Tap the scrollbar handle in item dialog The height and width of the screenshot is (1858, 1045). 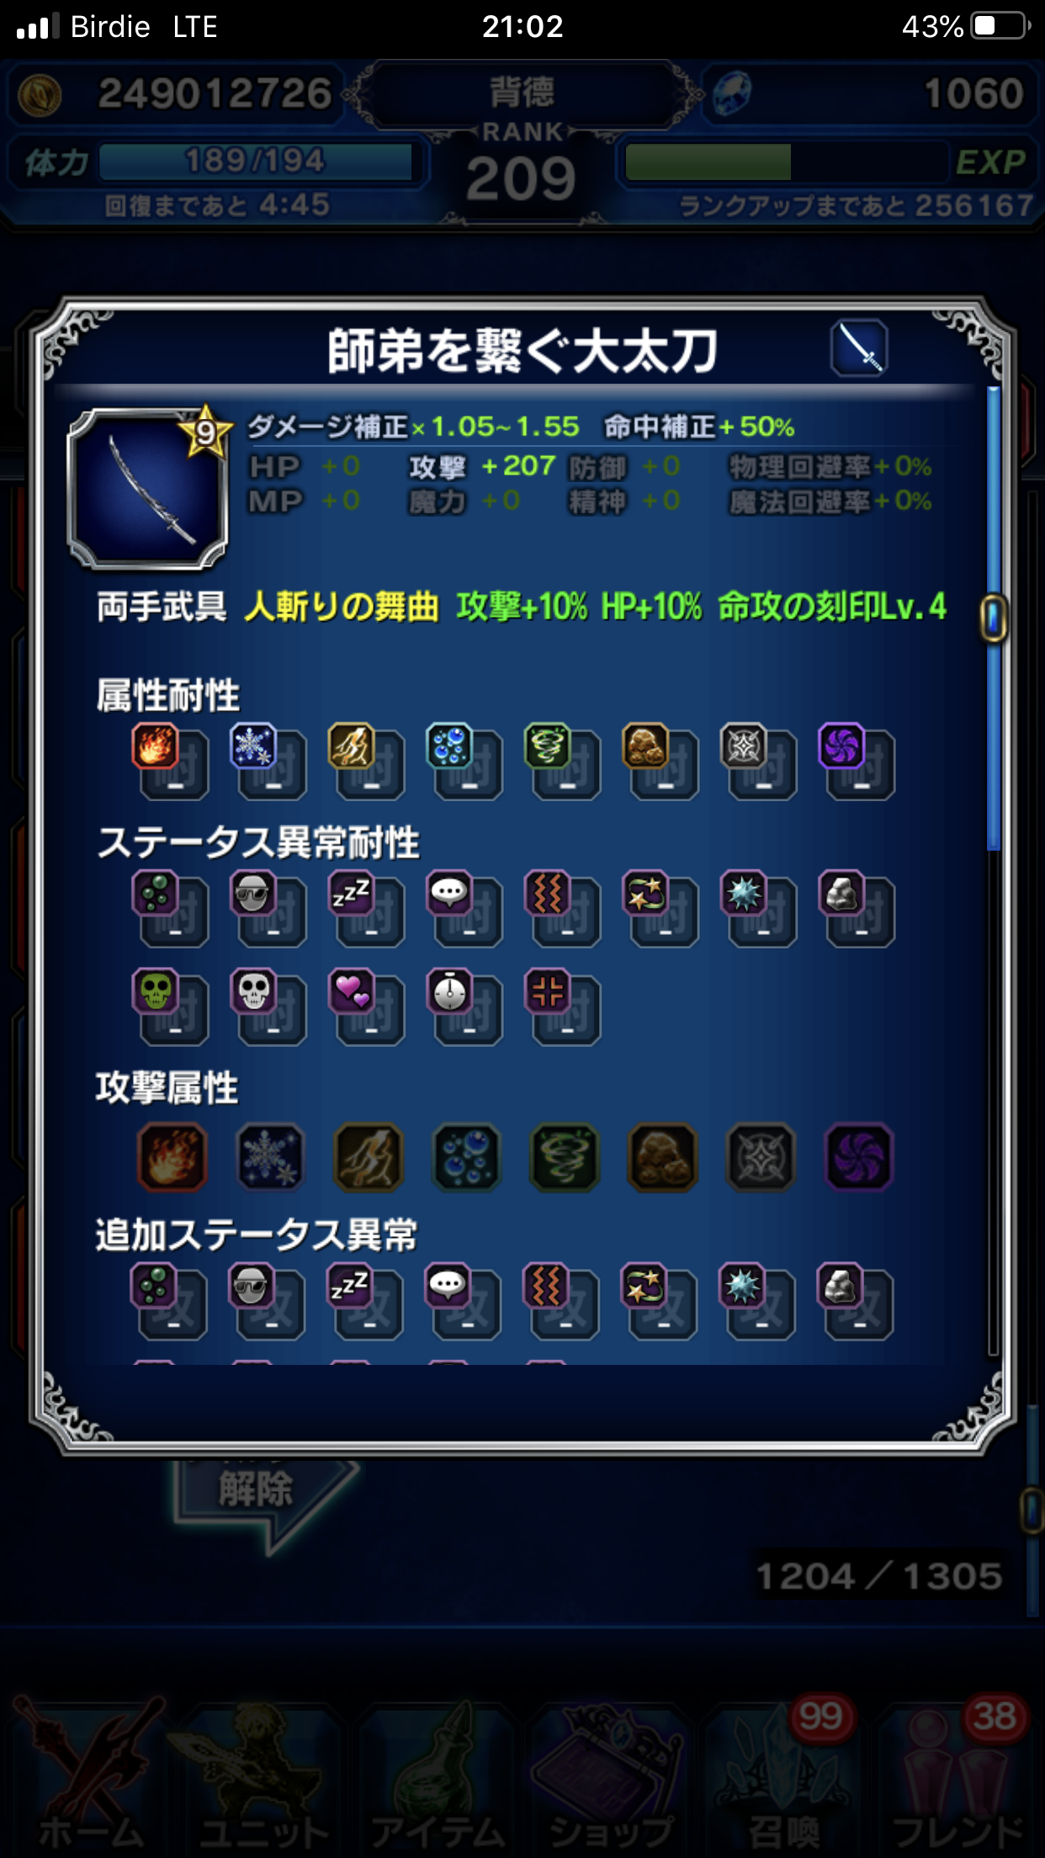point(994,618)
